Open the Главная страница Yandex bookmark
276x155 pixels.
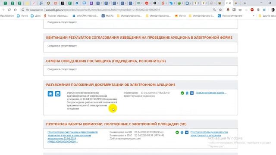click(x=56, y=16)
